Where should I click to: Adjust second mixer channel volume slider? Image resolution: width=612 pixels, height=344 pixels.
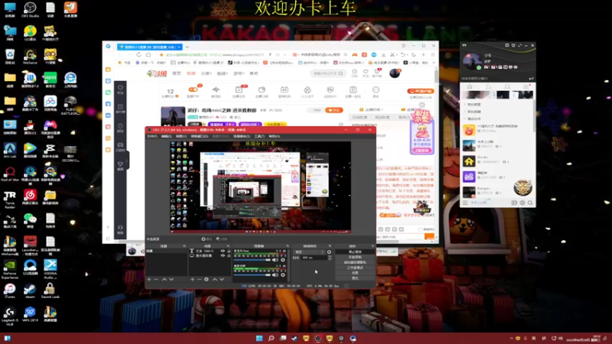[x=252, y=274]
